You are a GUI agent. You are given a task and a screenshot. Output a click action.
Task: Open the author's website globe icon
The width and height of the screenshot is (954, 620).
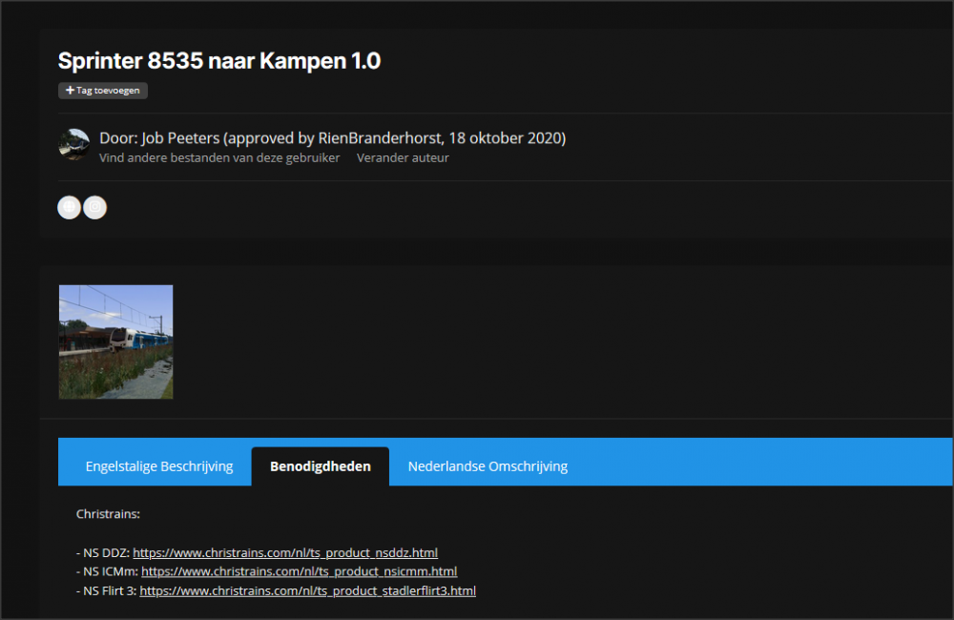click(69, 207)
